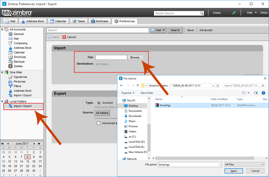Open the Zimlets preferences icon
This screenshot has height=177, width=269.
point(10,66)
